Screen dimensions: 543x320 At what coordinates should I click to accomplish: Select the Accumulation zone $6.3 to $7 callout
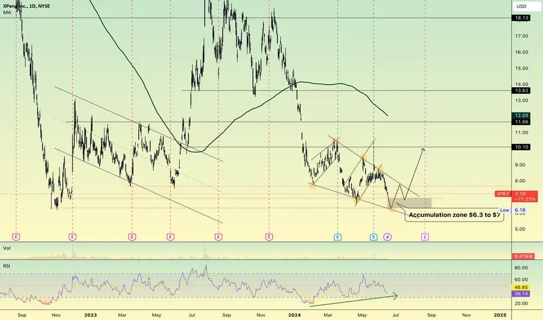pos(454,215)
